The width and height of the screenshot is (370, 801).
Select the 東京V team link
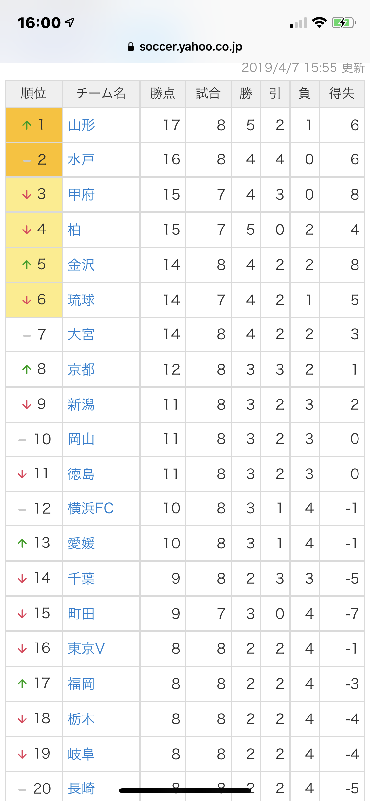coord(86,648)
